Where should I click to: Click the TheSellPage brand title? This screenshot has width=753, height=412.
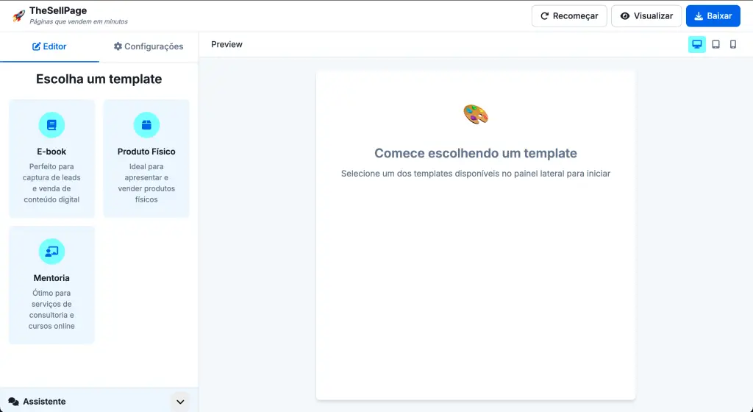[x=58, y=10]
